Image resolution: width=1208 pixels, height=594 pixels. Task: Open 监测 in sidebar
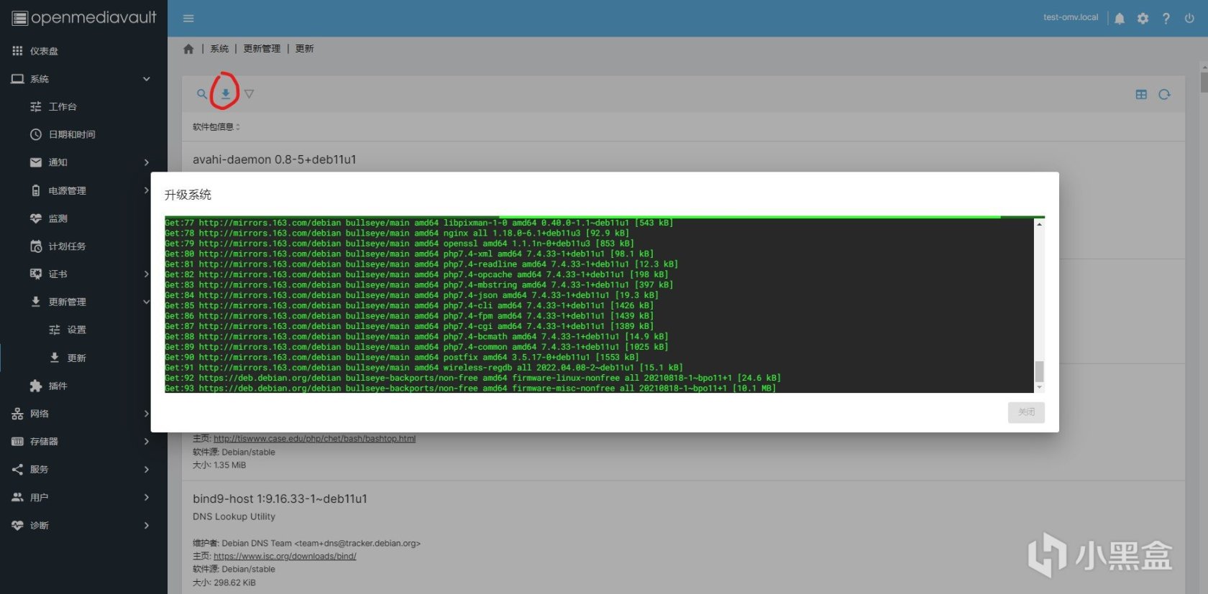(83, 218)
